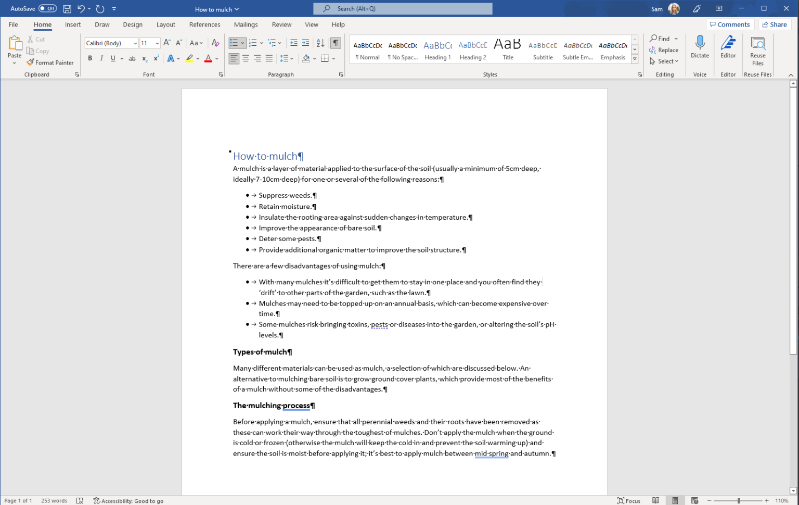This screenshot has width=799, height=505.
Task: Select the subscript formatting icon
Action: pos(144,58)
